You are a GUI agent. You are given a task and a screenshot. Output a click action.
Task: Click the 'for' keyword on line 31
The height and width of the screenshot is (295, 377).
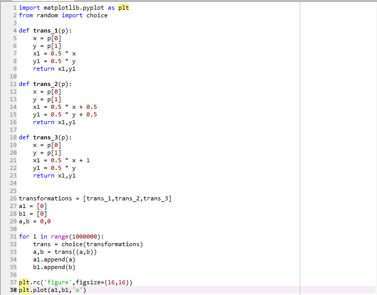[24, 237]
